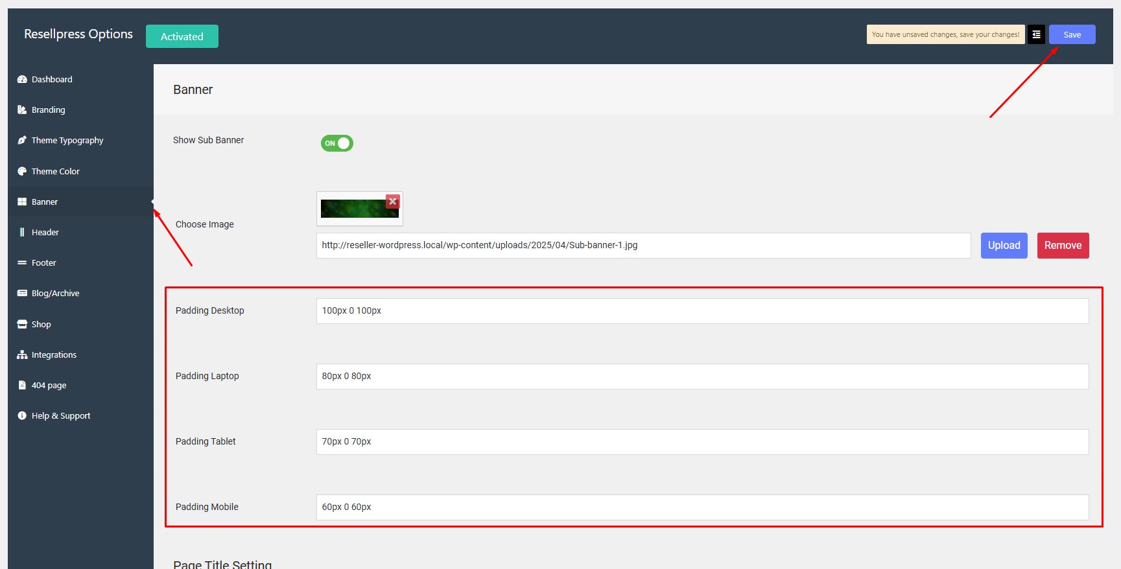Click the Theme Color palette icon
The width and height of the screenshot is (1121, 569).
(x=22, y=172)
